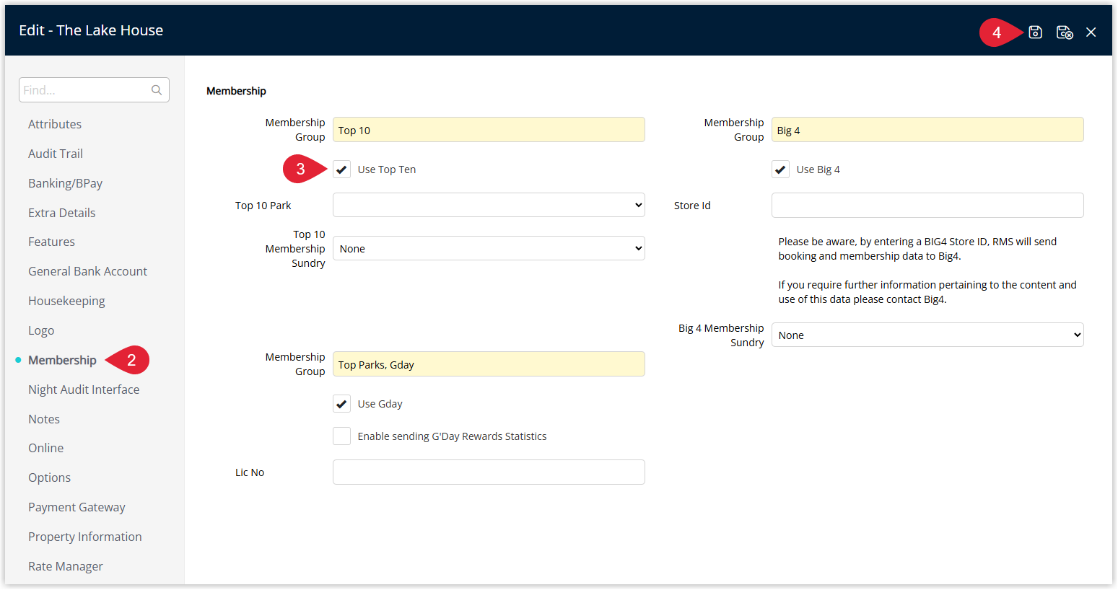This screenshot has height=590, width=1118.
Task: Open the Attributes section in sidebar
Action: click(x=55, y=124)
